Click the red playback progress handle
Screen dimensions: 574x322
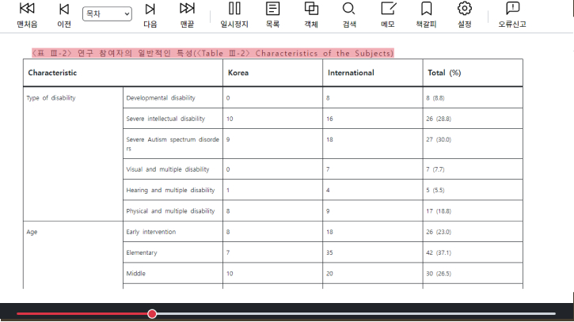click(x=152, y=314)
